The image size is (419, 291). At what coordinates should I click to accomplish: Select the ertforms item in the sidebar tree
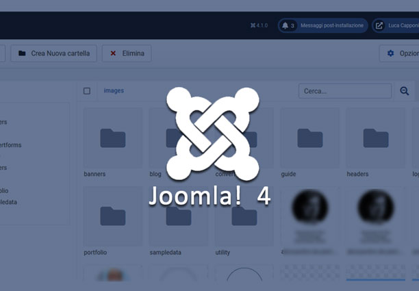11,145
